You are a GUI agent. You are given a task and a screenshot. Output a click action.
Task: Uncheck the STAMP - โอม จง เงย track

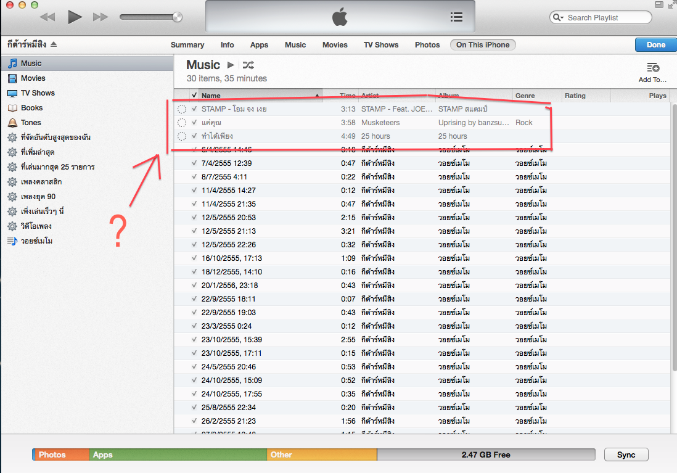coord(194,109)
